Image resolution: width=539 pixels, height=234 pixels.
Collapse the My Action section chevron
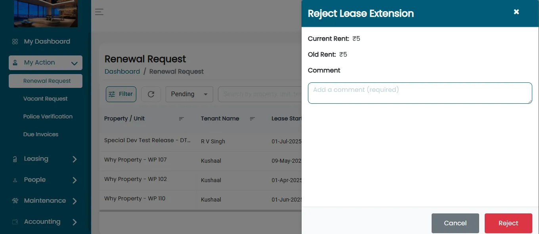pos(74,63)
